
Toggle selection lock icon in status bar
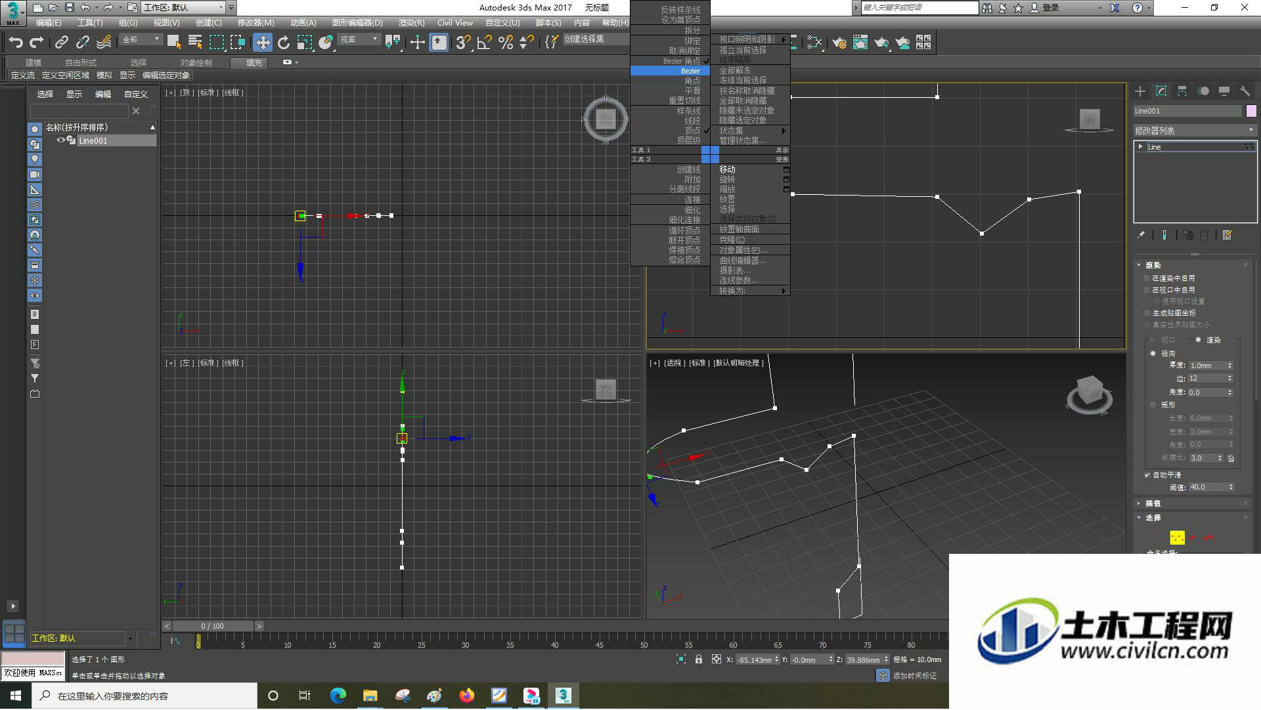click(x=699, y=659)
